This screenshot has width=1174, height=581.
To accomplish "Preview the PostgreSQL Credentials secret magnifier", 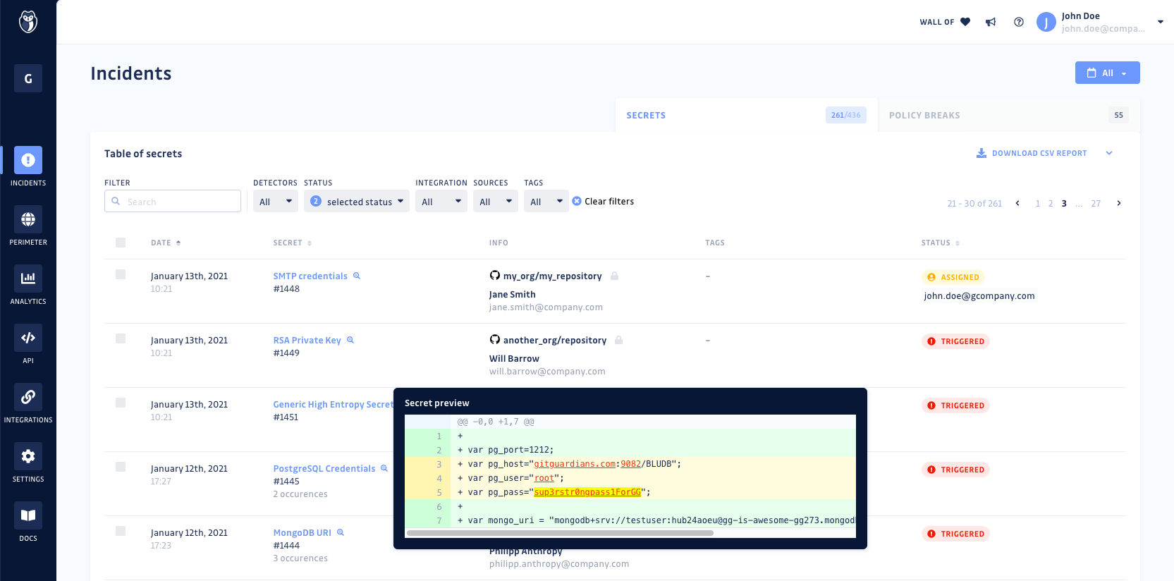I will (x=384, y=468).
